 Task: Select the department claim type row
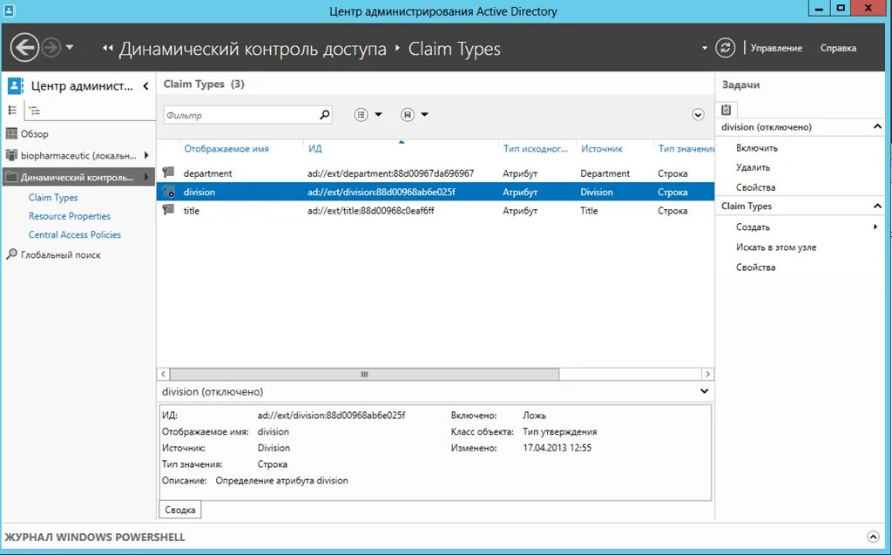point(436,173)
